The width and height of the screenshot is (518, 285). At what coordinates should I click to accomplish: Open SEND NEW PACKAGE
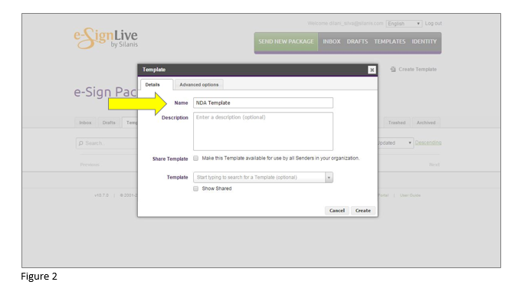[x=286, y=41]
